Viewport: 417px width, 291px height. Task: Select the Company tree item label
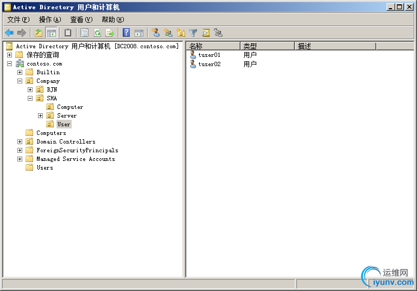click(48, 81)
